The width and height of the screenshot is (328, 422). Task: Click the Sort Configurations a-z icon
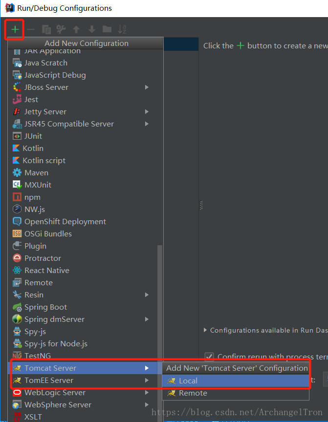(122, 29)
